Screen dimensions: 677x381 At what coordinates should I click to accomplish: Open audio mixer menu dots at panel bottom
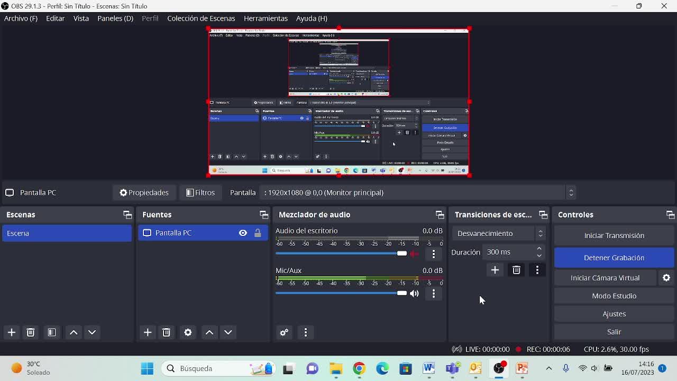click(x=306, y=332)
